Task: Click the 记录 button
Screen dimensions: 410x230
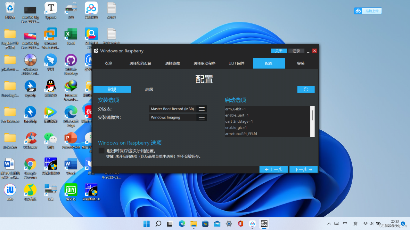Action: [x=296, y=51]
